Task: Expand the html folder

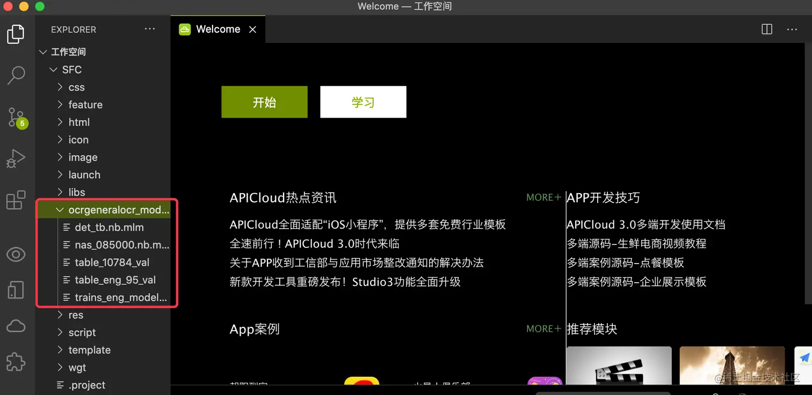Action: pos(103,122)
